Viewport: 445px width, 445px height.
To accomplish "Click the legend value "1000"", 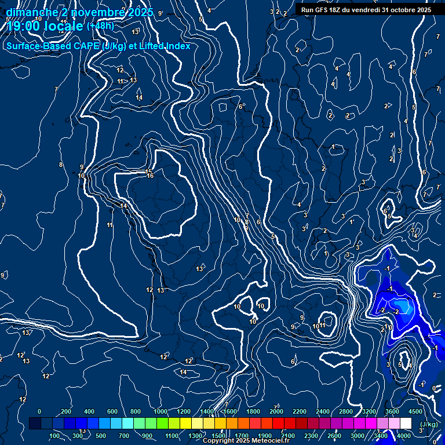I will coord(161,411).
